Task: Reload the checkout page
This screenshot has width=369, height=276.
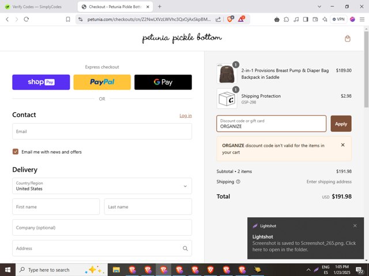Action: 26,19
